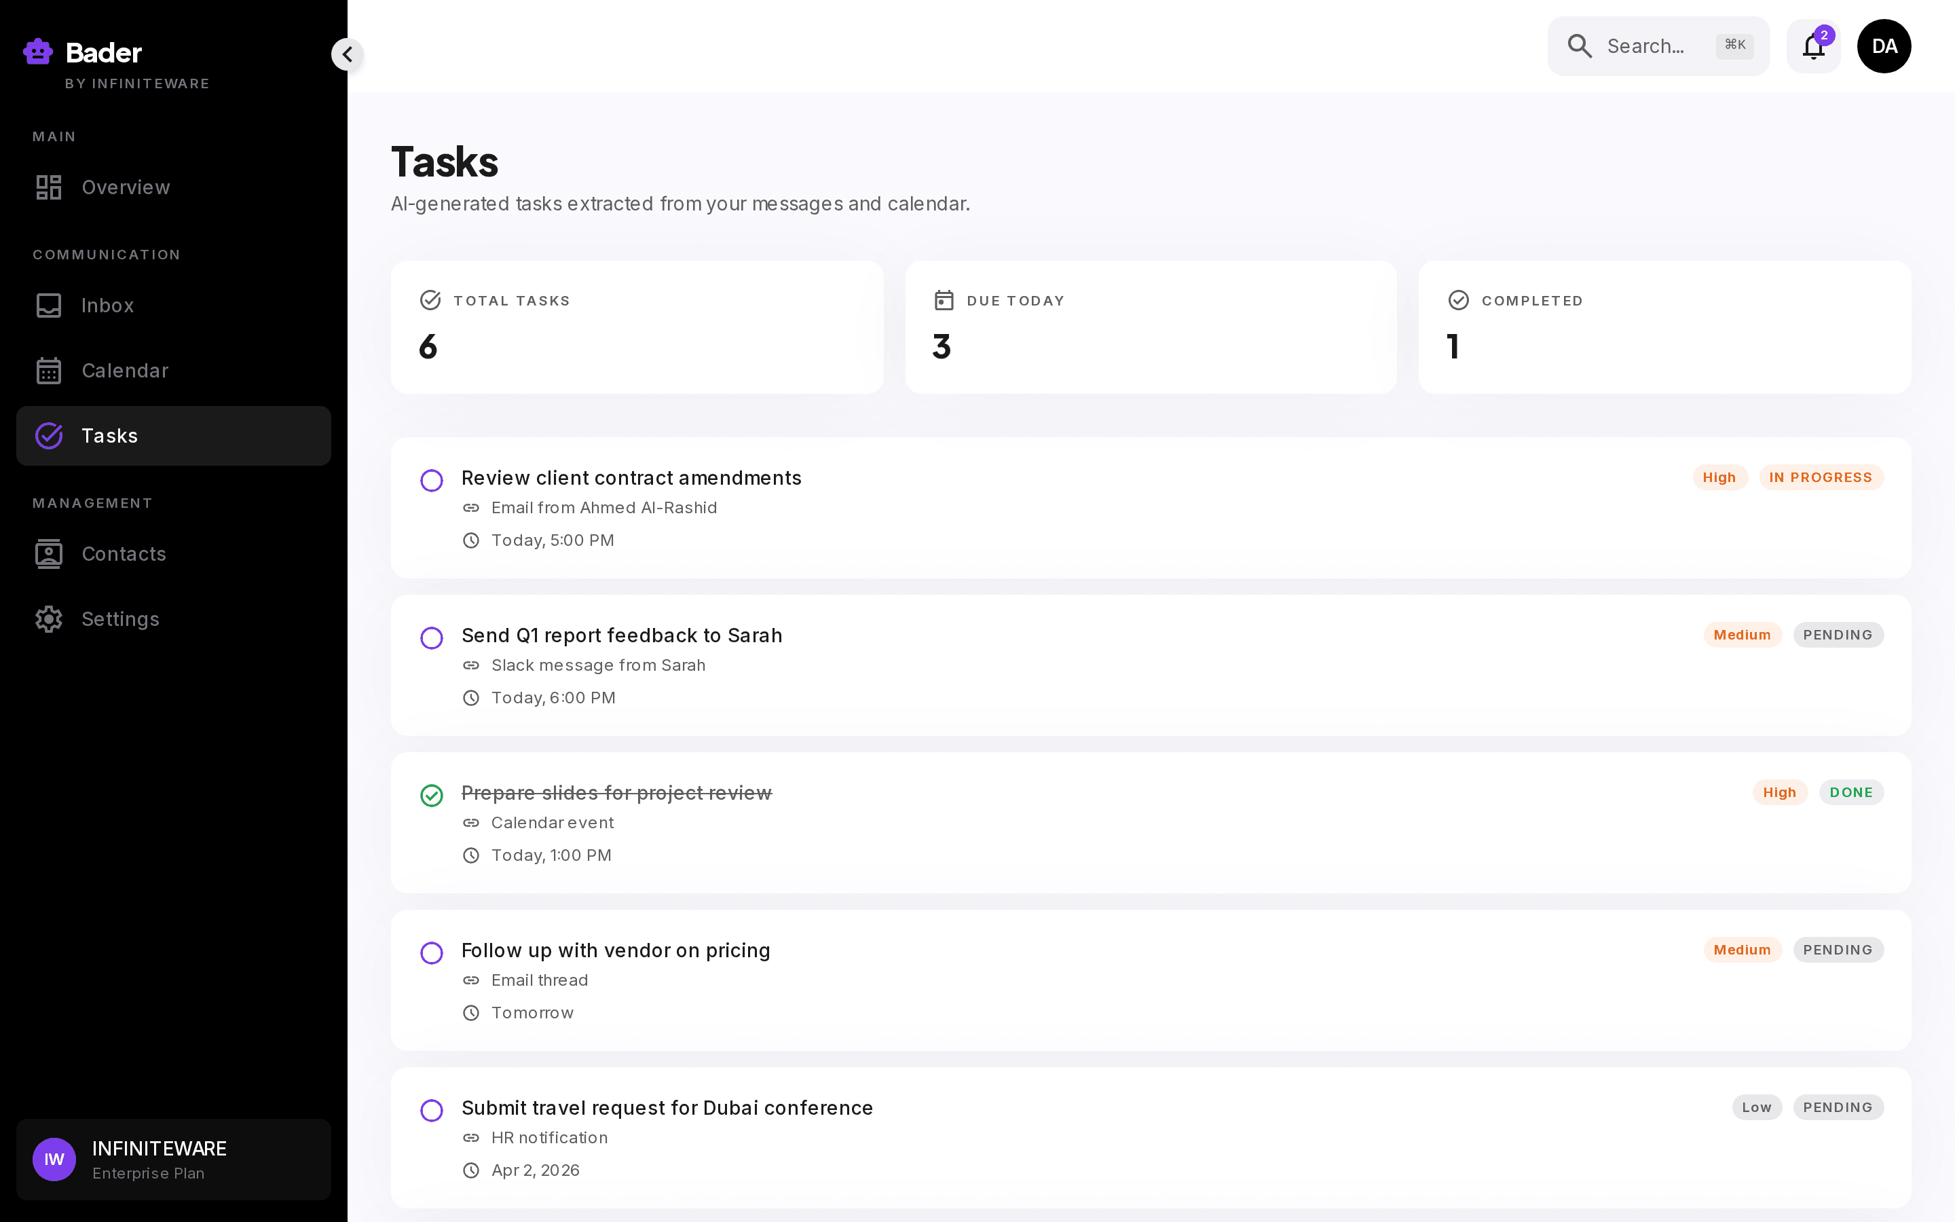Image resolution: width=1955 pixels, height=1222 pixels.
Task: Click the Calendar sidebar icon
Action: tap(48, 371)
